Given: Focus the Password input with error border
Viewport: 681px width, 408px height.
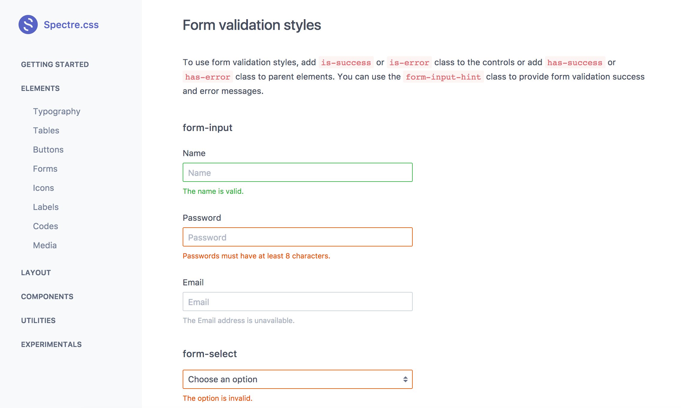Looking at the screenshot, I should point(298,237).
